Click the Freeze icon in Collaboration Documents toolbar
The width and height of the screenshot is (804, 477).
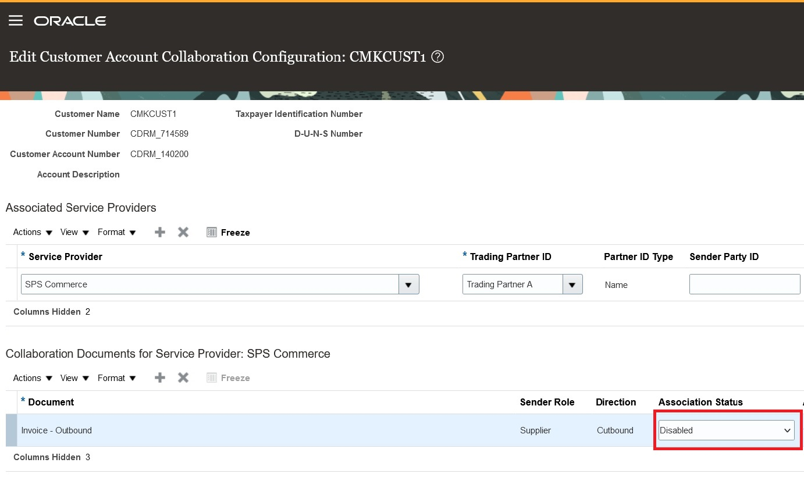212,377
